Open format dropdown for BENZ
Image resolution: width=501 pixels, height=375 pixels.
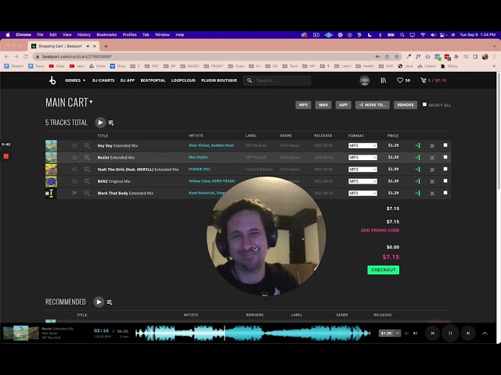point(362,181)
